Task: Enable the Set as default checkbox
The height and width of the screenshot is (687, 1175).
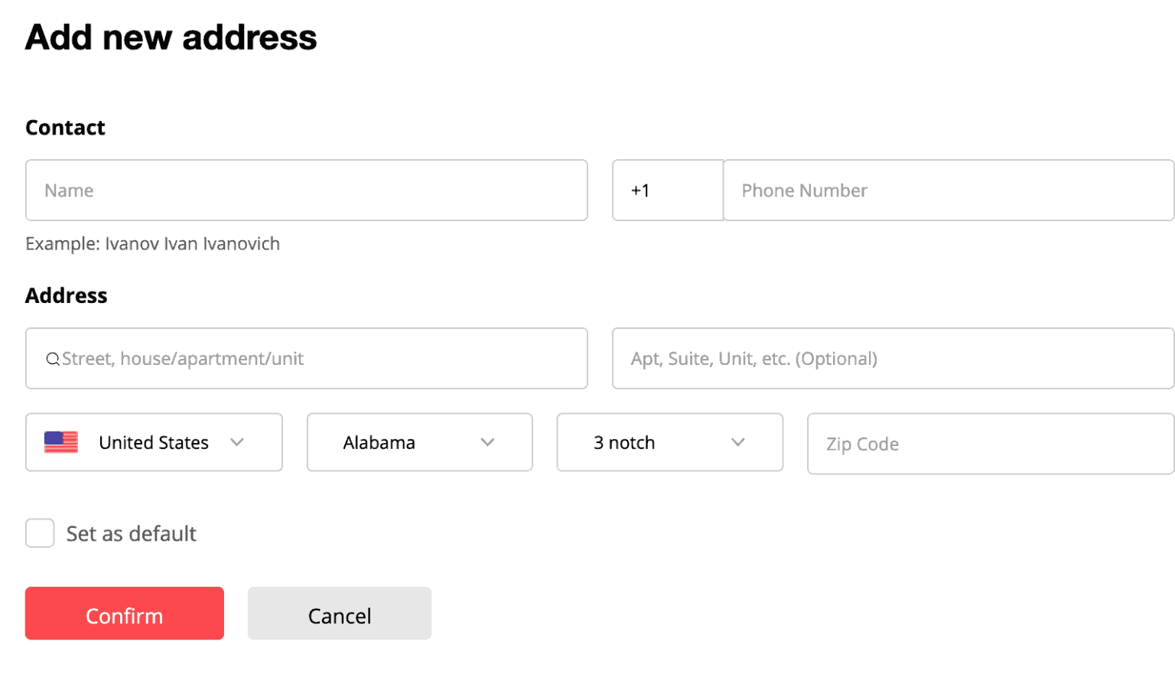Action: pos(40,533)
